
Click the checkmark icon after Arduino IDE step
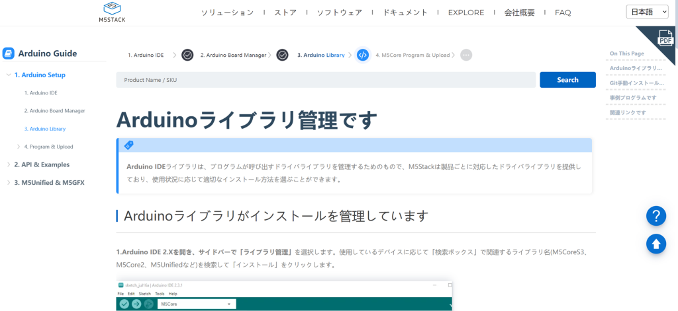pos(187,55)
